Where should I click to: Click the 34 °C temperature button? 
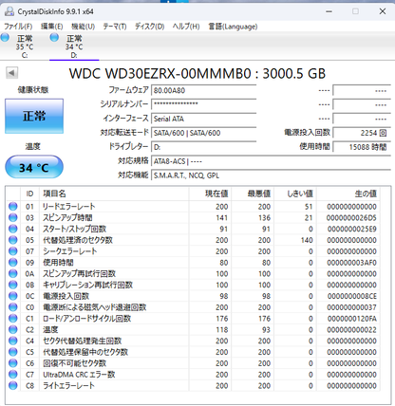point(34,167)
